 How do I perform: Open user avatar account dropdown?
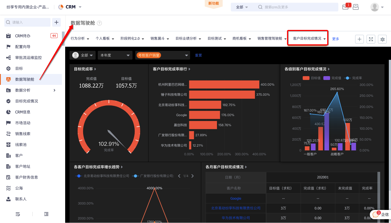click(377, 7)
